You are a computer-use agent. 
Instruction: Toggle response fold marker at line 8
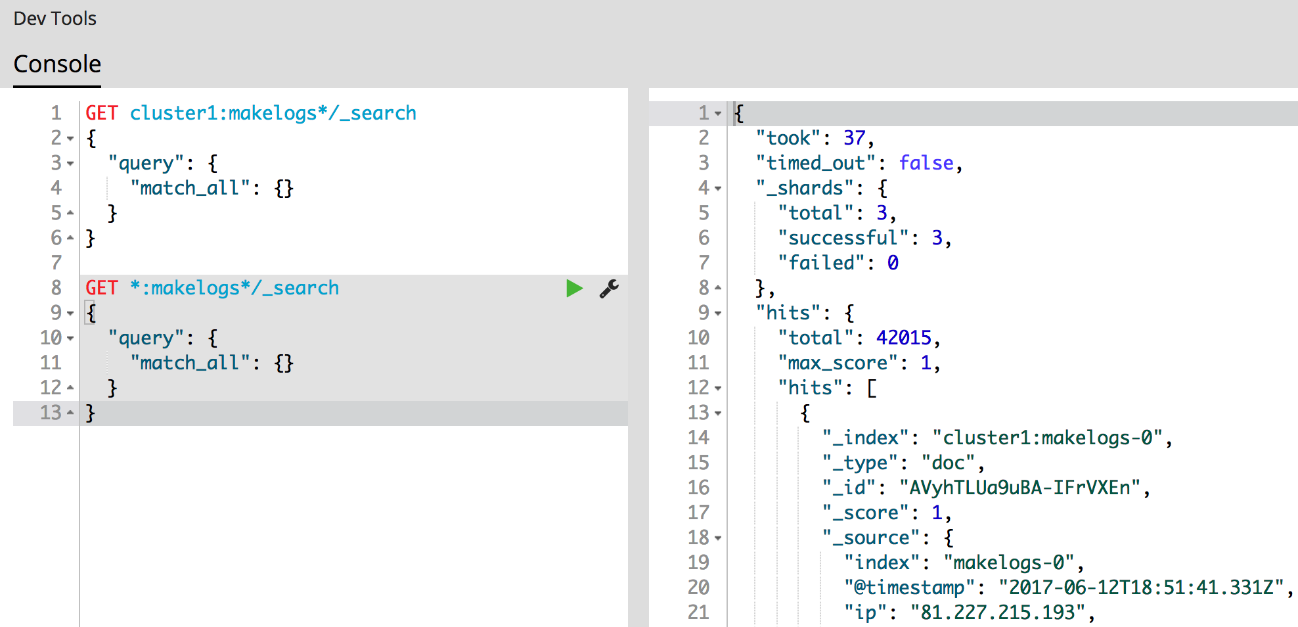pyautogui.click(x=718, y=288)
